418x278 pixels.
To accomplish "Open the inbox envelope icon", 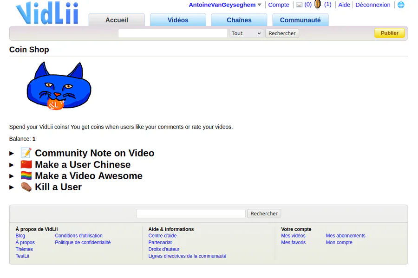I will click(x=299, y=5).
